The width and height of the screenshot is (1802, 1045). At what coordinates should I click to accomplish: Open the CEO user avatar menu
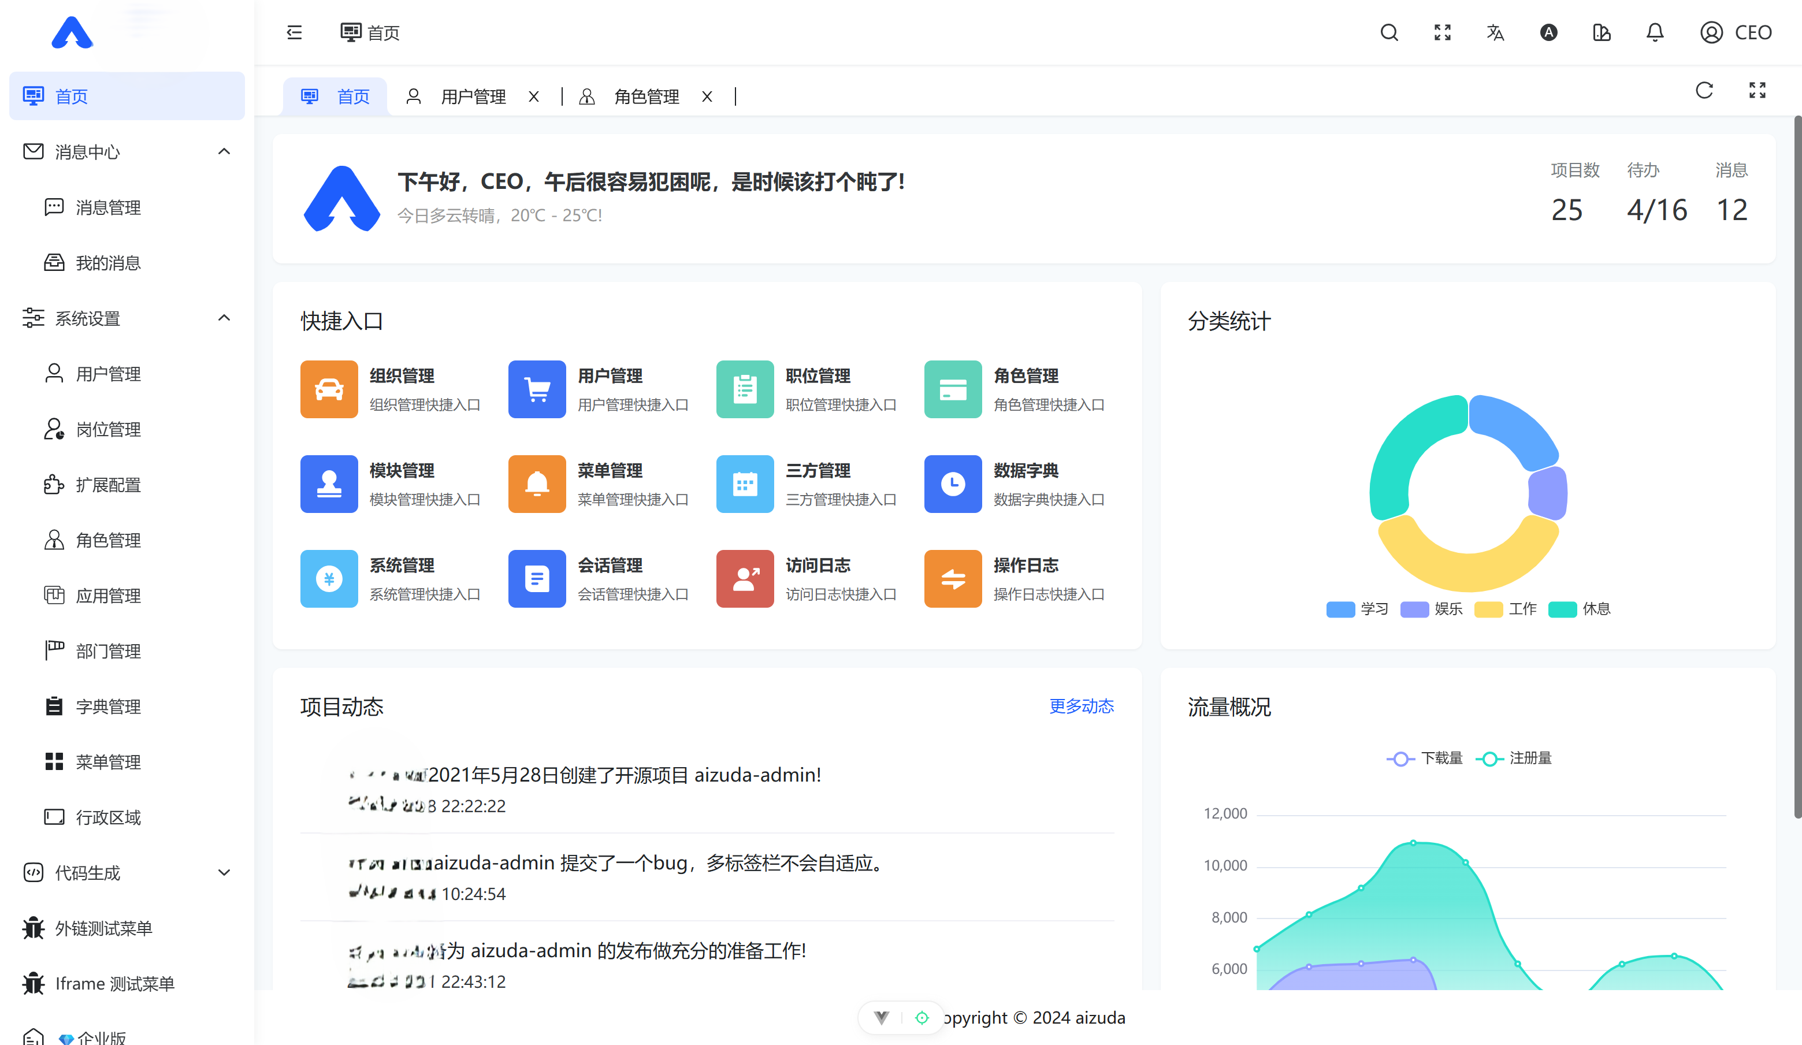click(1736, 32)
